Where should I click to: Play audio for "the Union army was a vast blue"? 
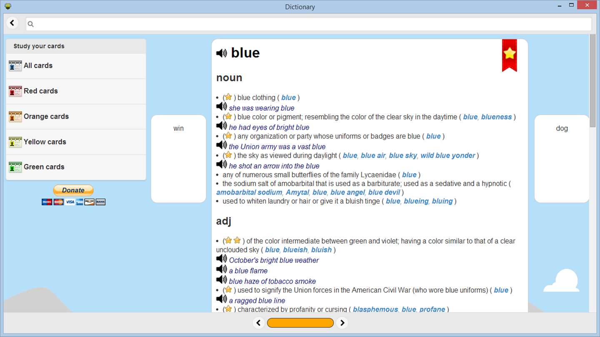click(222, 145)
